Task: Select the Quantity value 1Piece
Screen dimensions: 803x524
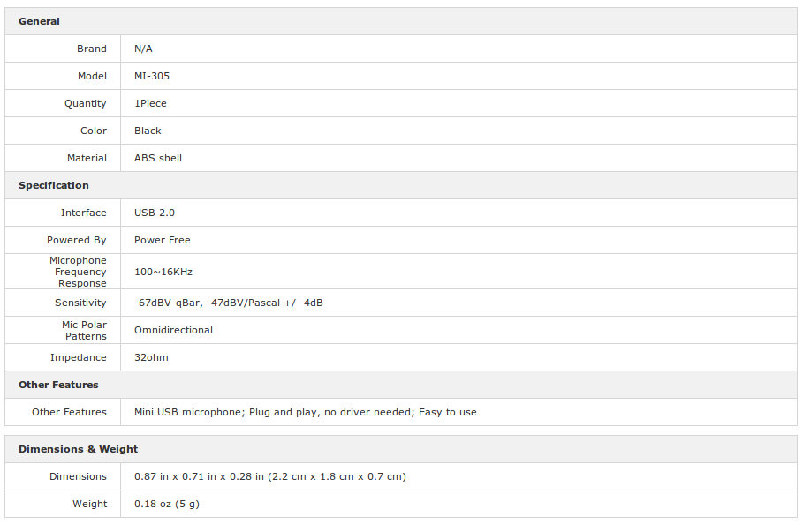Action: point(150,103)
